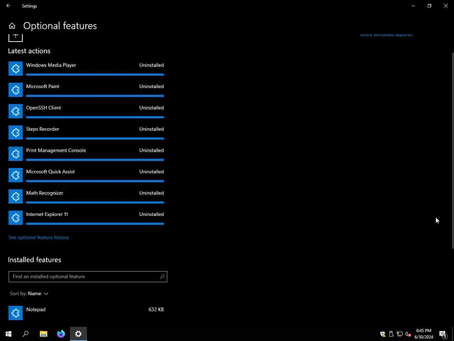Click the Show desktop strip at taskbar end
The width and height of the screenshot is (454, 341).
tap(453, 334)
